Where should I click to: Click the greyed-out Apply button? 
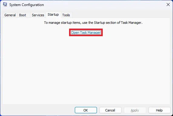pos(135,110)
